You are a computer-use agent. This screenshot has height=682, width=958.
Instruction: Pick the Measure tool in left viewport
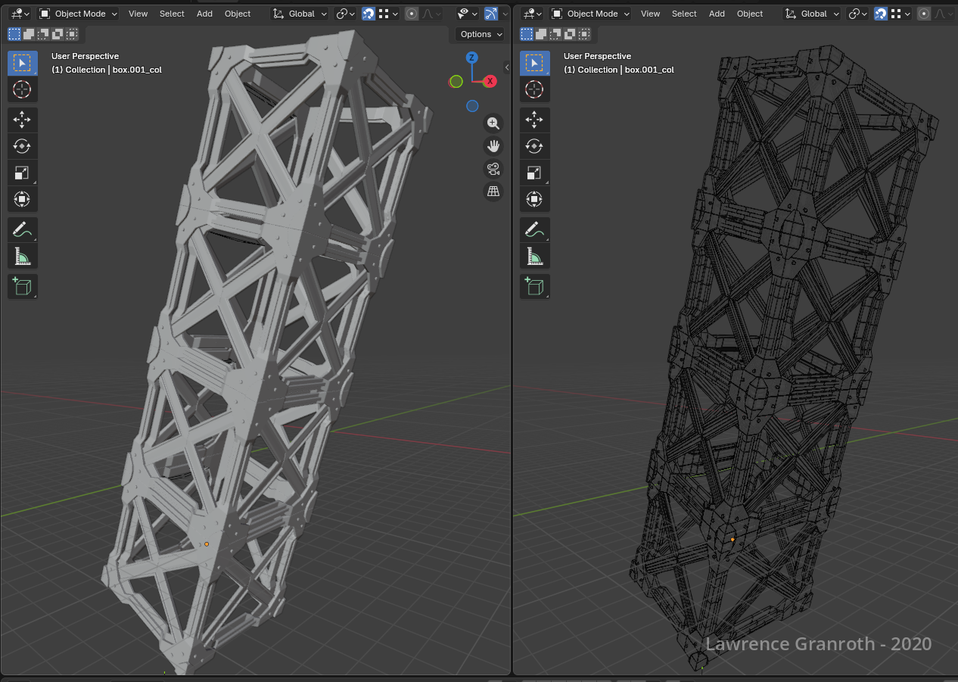click(22, 257)
